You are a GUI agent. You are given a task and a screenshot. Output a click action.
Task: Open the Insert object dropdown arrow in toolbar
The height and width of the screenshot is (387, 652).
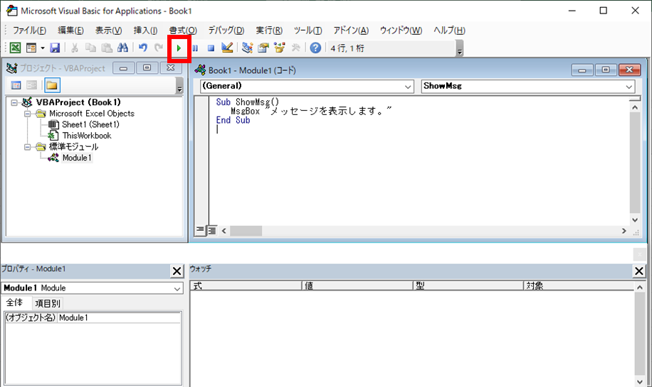[x=43, y=48]
